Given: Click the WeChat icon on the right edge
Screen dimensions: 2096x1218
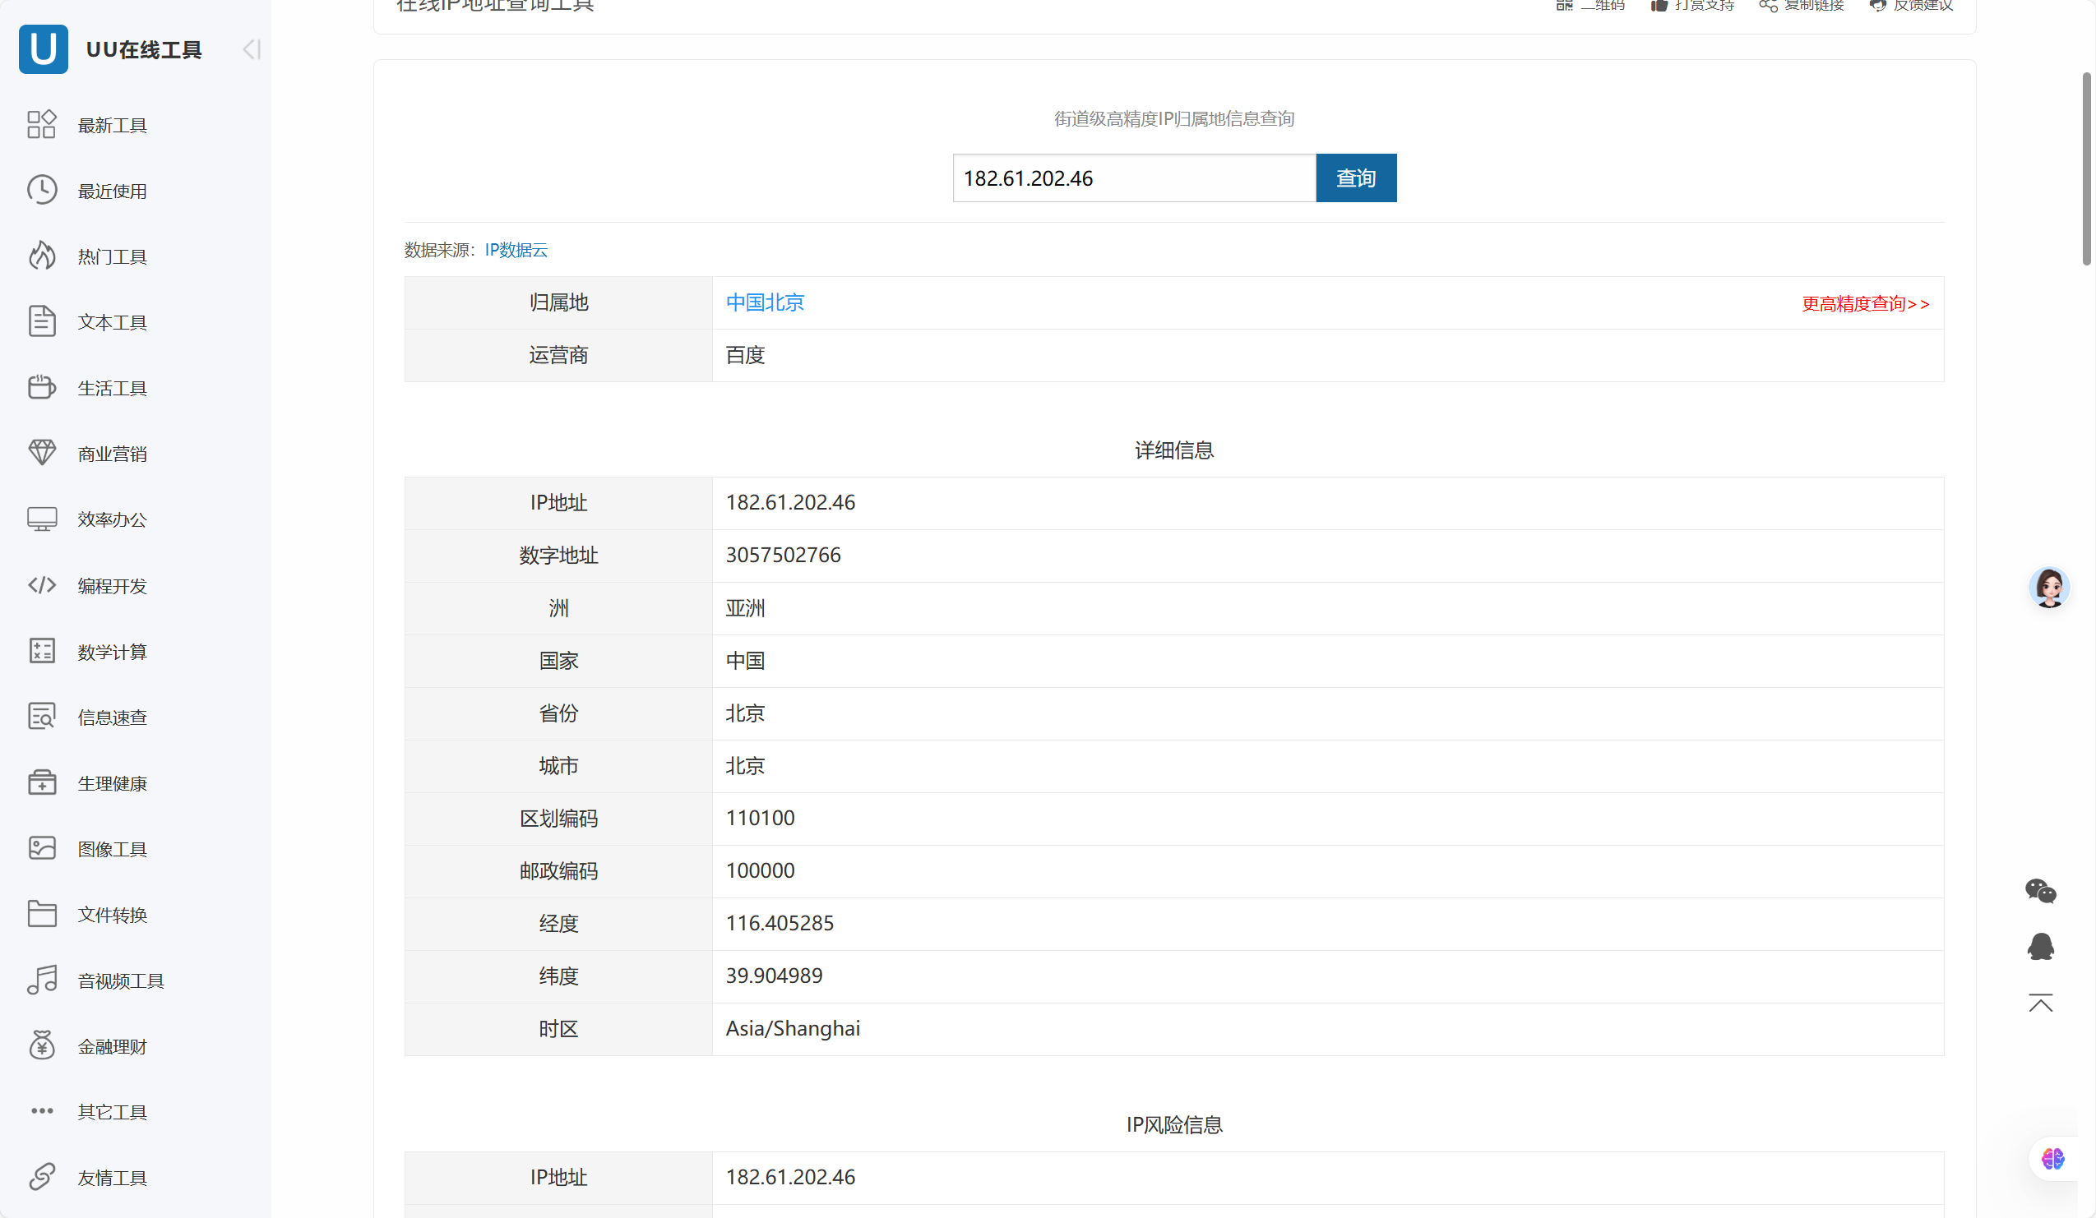Looking at the screenshot, I should [x=2042, y=892].
